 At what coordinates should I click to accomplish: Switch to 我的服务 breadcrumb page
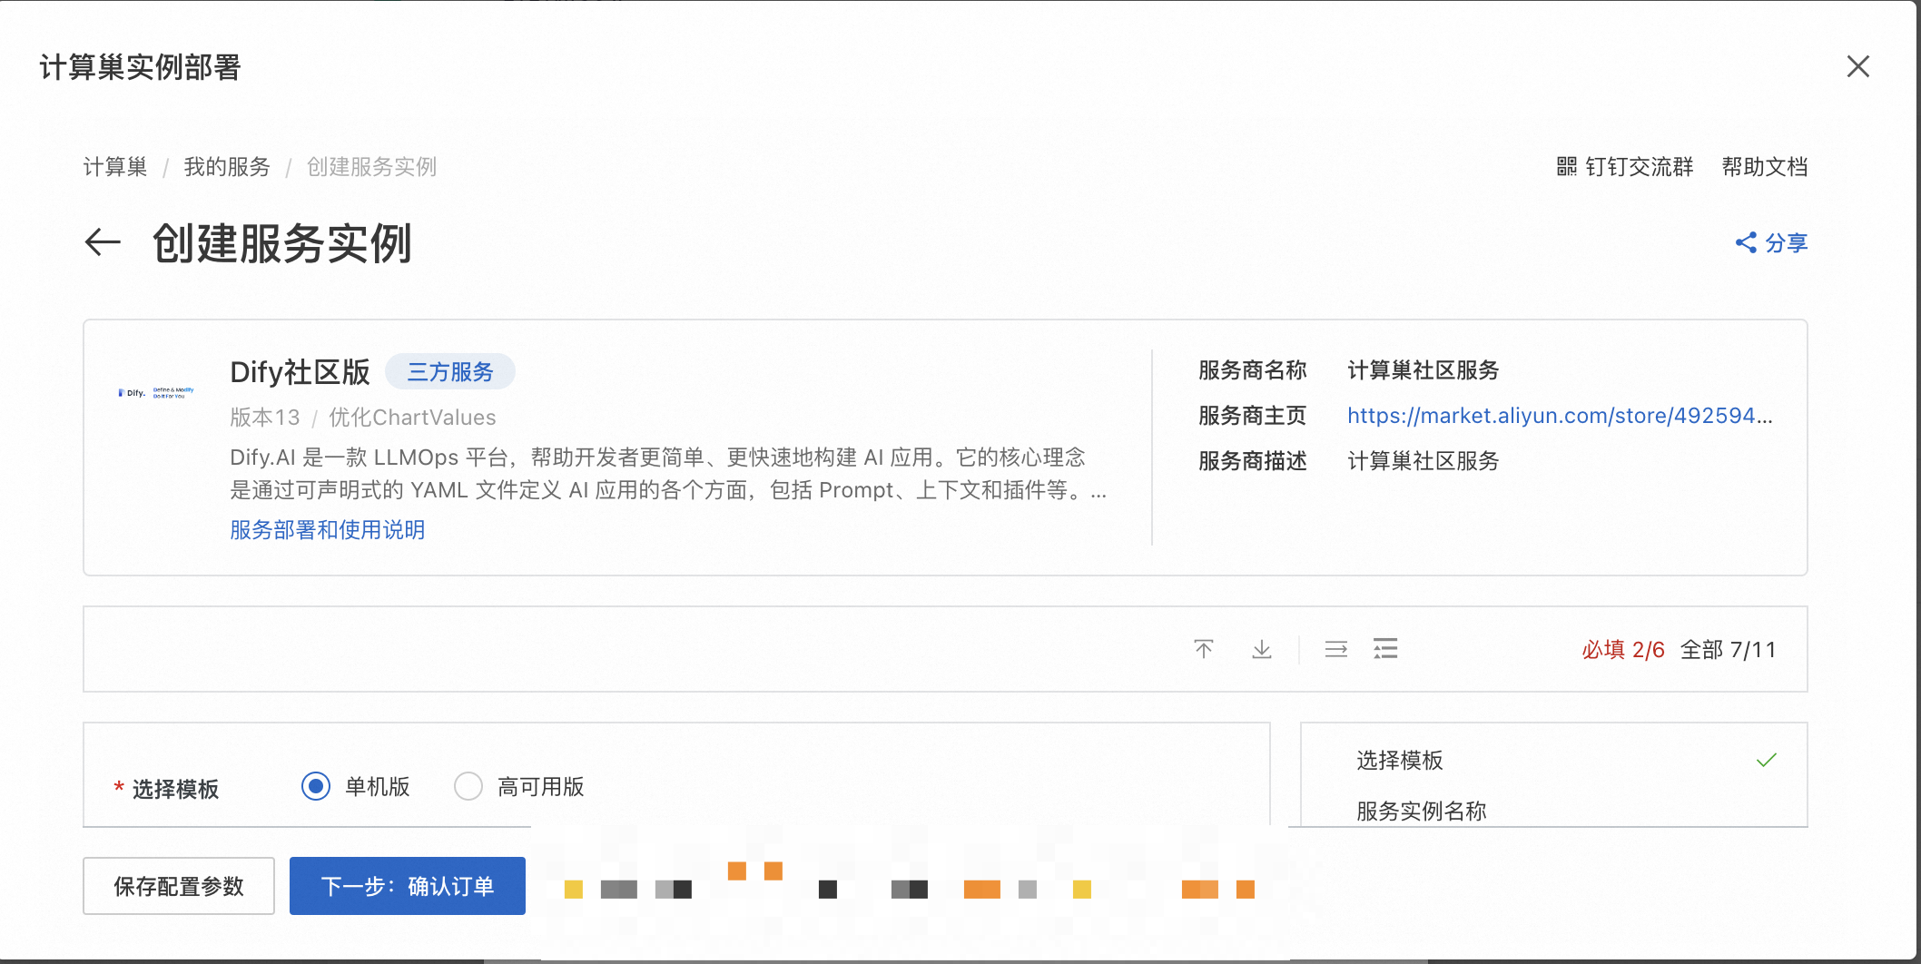[x=226, y=167]
